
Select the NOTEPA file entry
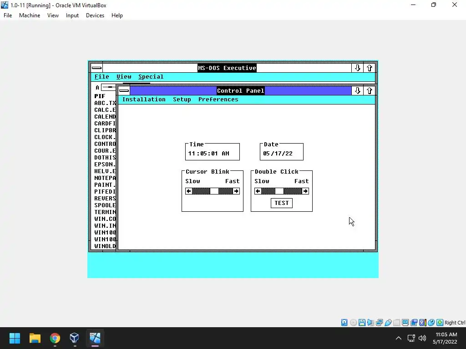(105, 178)
